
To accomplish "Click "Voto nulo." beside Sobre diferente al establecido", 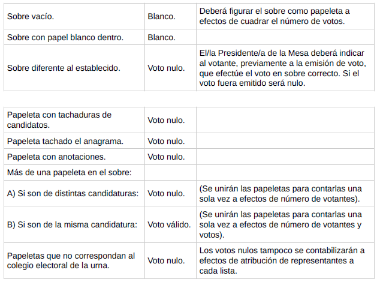I will point(166,68).
